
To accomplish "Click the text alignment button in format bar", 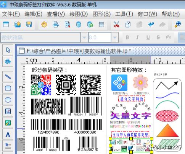I will pyautogui.click(x=182, y=38).
